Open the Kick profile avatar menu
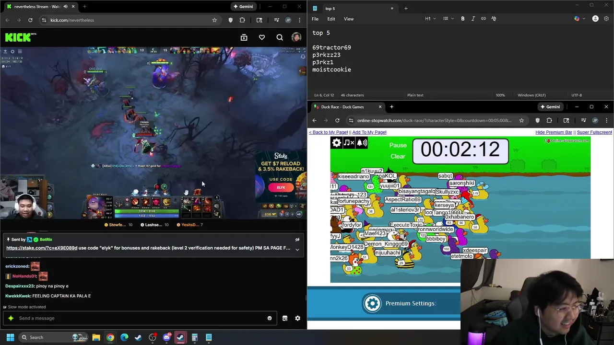The height and width of the screenshot is (345, 614). coord(296,37)
